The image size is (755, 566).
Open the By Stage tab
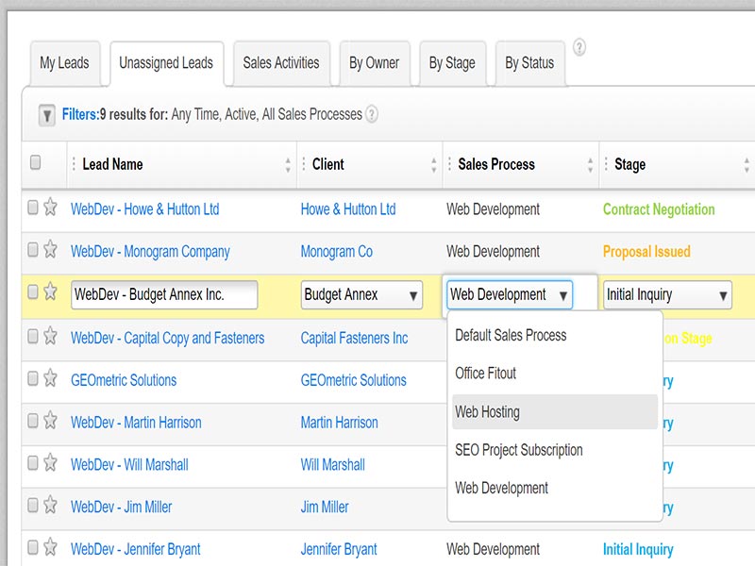452,63
